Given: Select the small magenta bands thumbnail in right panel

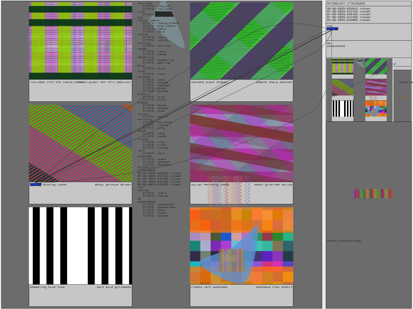Looking at the screenshot, I should tap(376, 88).
